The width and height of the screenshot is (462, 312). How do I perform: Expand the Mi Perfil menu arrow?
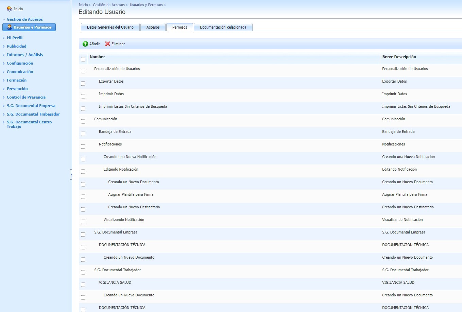[x=4, y=38]
